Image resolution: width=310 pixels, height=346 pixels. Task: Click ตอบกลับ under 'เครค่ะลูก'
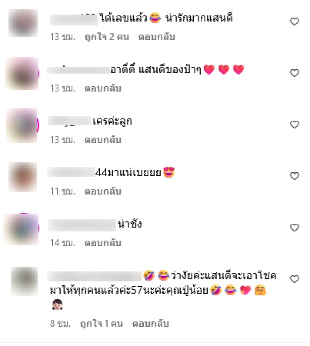coord(103,140)
